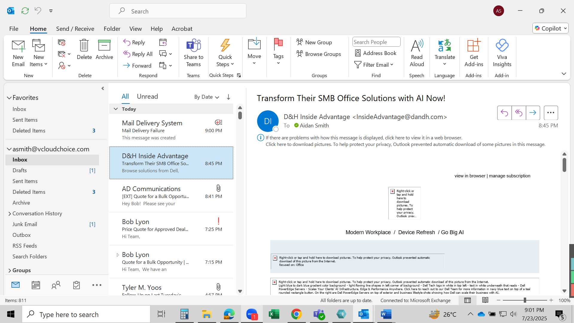Switch to Calendar view in navigation bar
Viewport: 574px width, 323px height.
[x=36, y=285]
